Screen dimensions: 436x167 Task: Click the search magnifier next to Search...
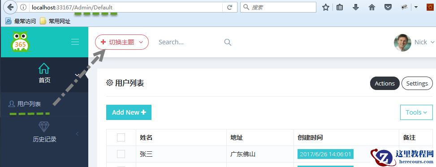coord(228,42)
